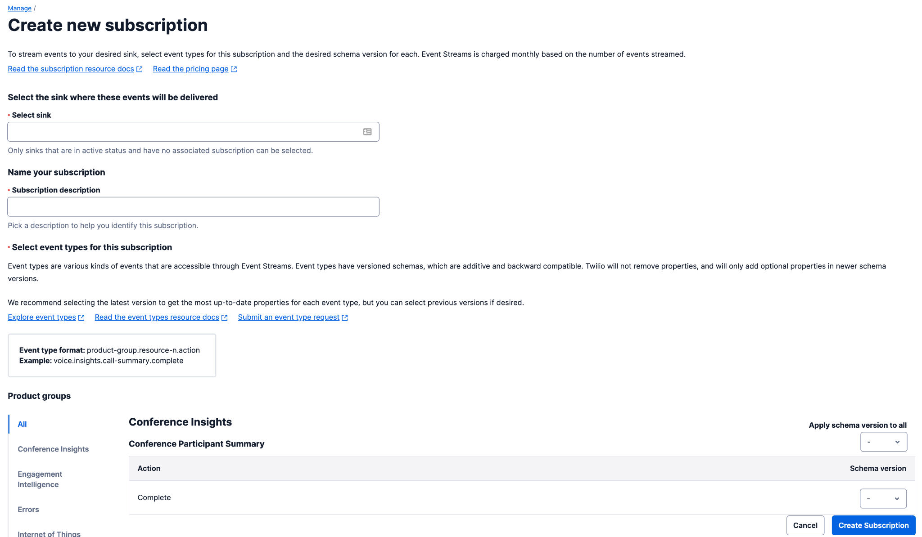Open the Manage breadcrumb link
Image resolution: width=922 pixels, height=537 pixels.
click(19, 8)
